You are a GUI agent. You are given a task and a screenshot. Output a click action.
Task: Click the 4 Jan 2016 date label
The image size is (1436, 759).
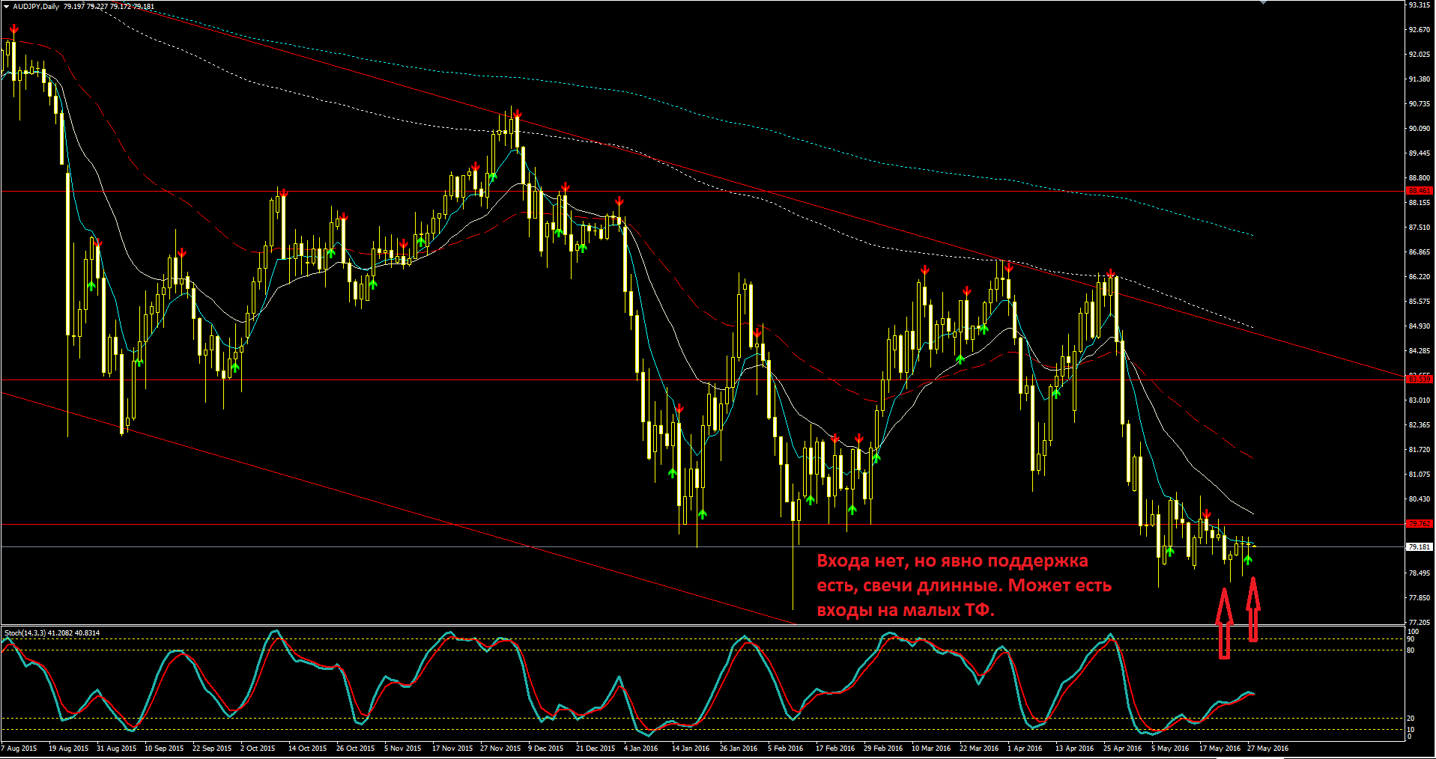(641, 749)
